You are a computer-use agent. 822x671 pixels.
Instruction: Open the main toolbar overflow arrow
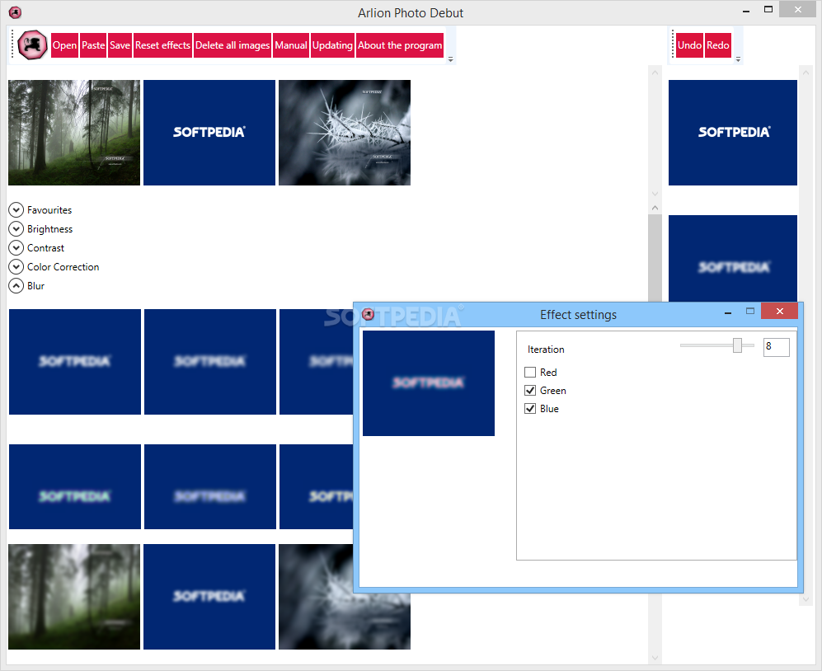pos(450,59)
